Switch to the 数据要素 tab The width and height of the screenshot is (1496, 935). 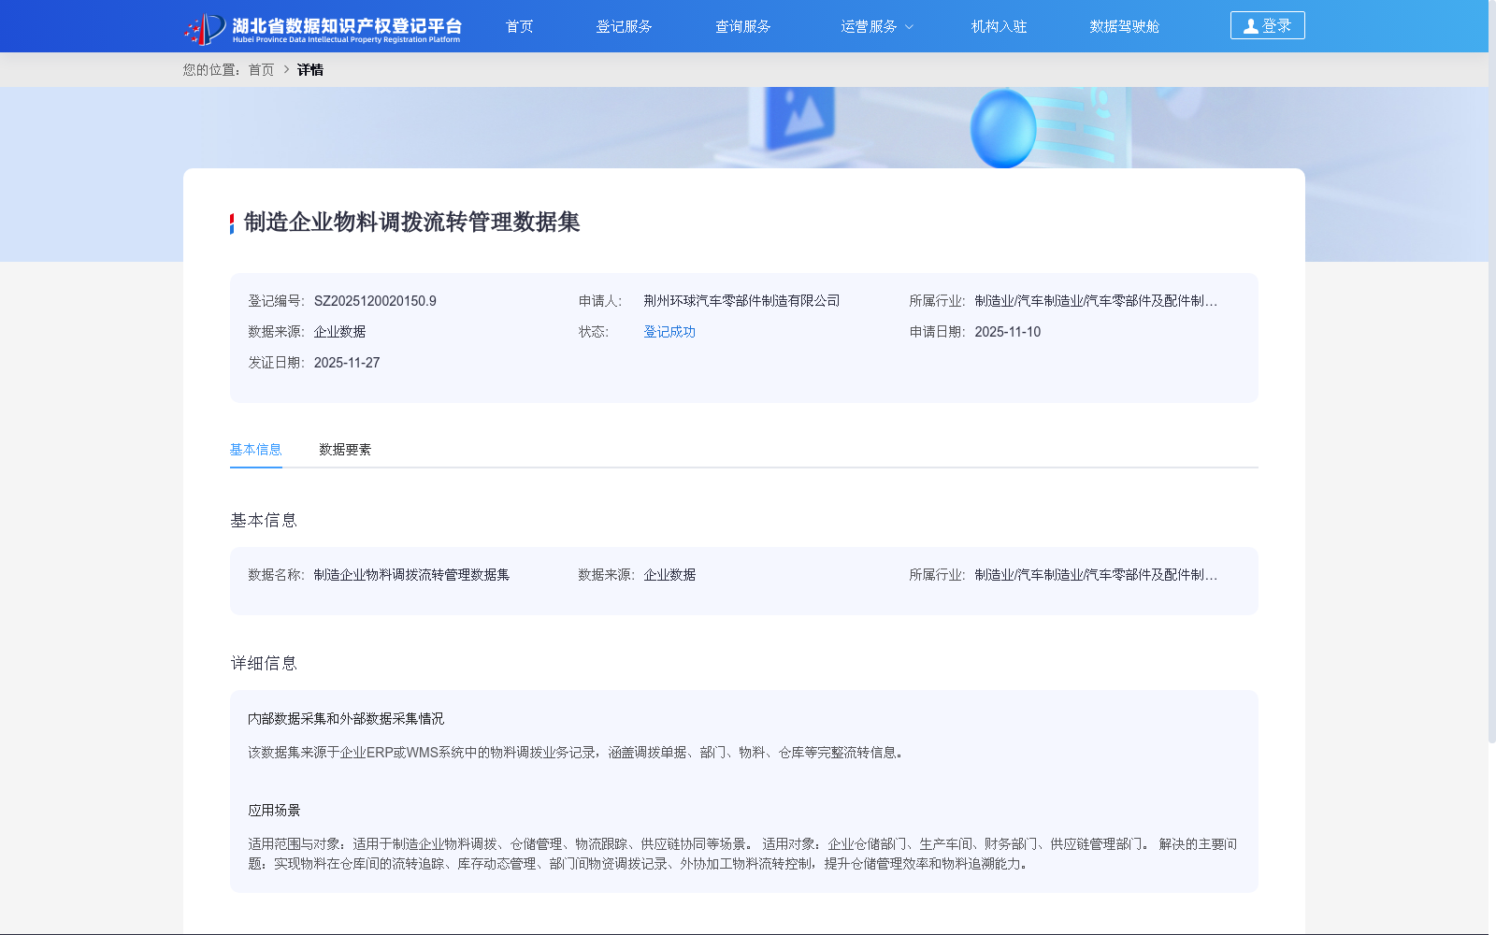pyautogui.click(x=345, y=450)
